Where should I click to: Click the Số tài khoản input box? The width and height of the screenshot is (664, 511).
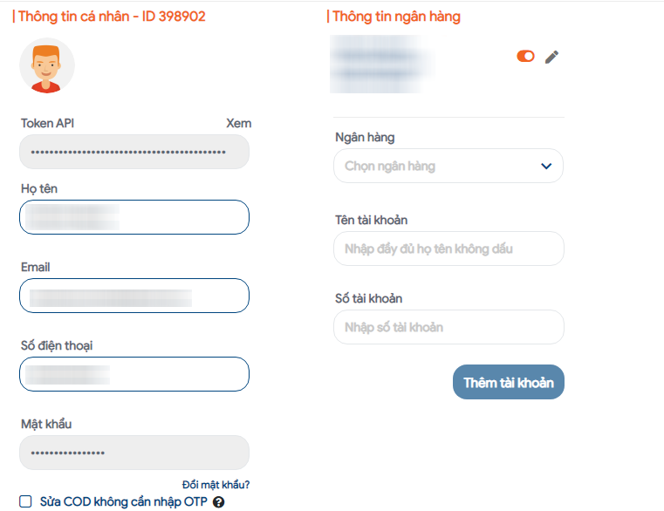448,327
